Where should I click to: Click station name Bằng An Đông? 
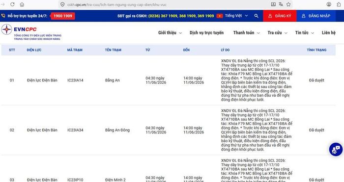point(117,130)
